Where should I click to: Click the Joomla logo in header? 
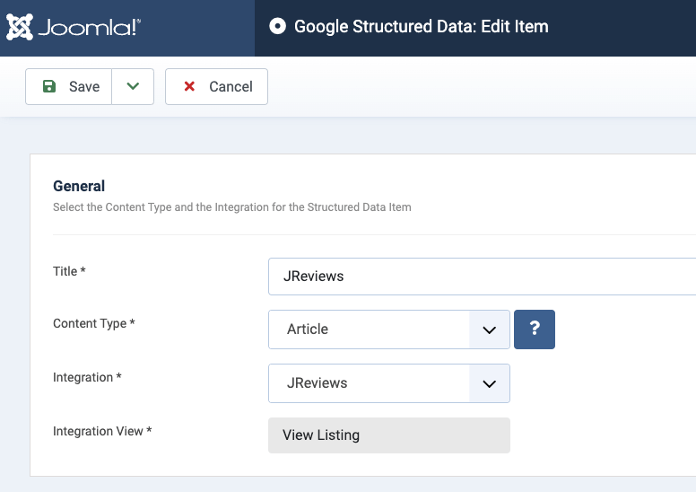(74, 27)
